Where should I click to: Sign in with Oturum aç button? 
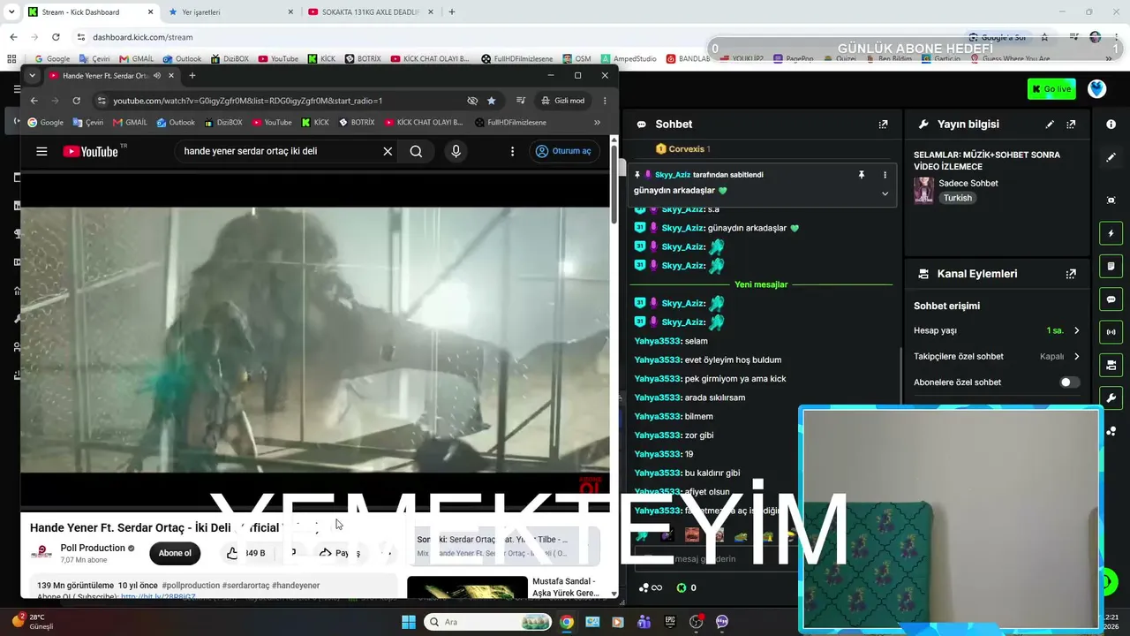[562, 151]
